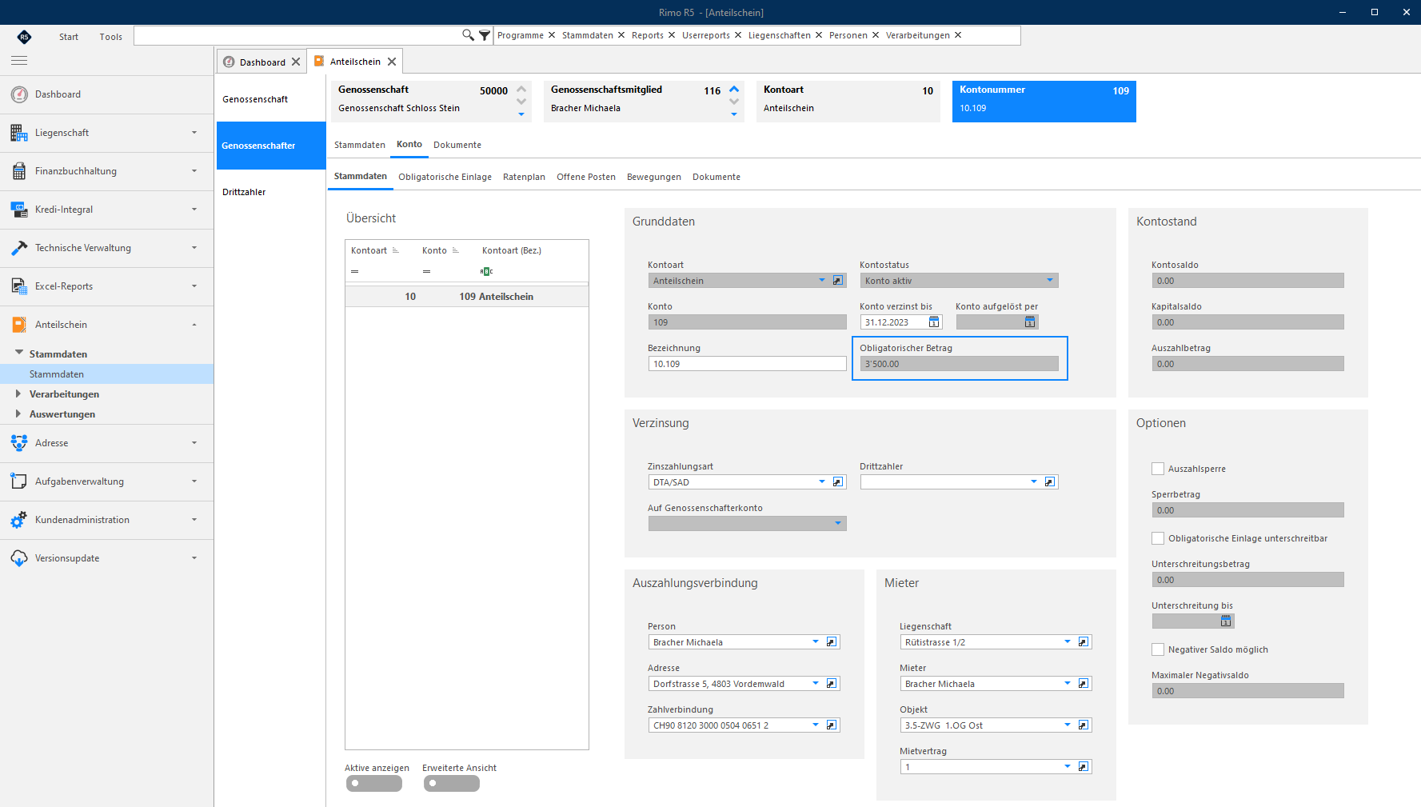Open lookup icon next to Mietvertrag field
Viewport: 1421px width, 807px height.
point(1084,767)
